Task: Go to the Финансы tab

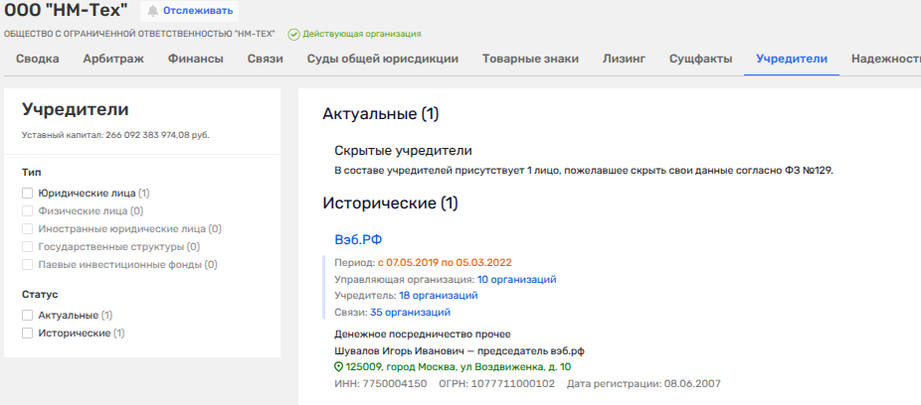Action: (195, 60)
